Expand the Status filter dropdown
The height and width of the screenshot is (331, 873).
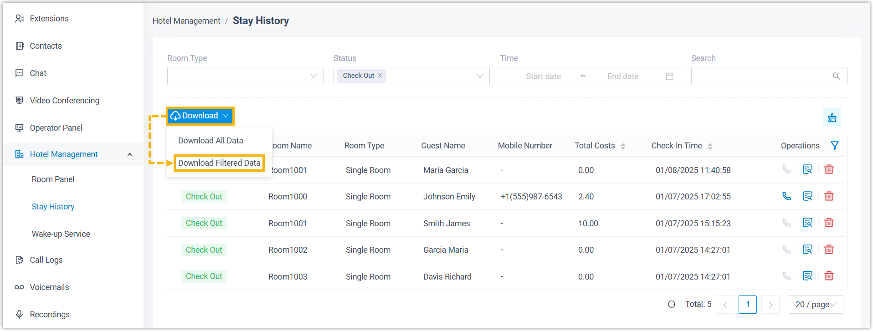tap(479, 76)
